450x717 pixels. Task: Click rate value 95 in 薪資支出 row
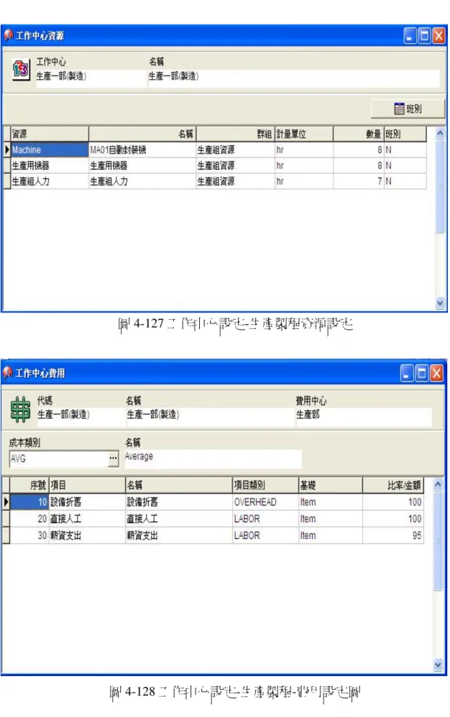pos(392,535)
